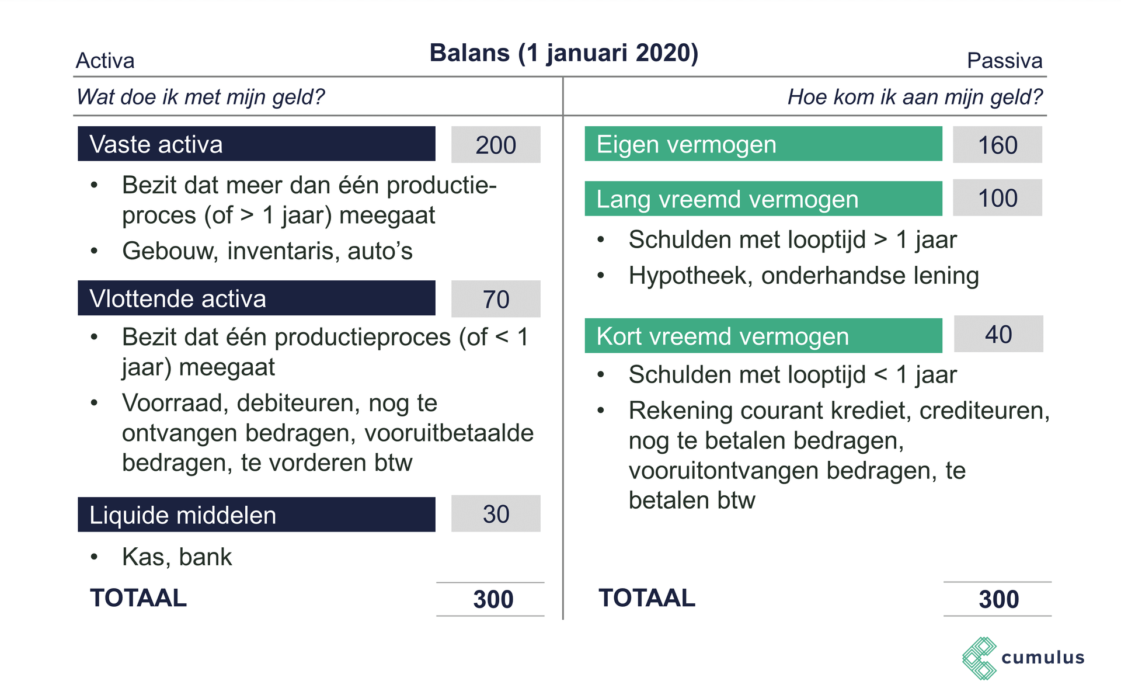Click the 160 Eigen vermogen value

[997, 145]
